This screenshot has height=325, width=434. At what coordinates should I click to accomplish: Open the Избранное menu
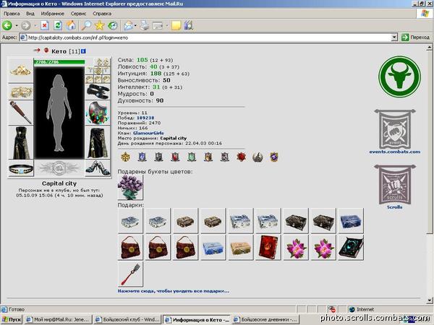tap(52, 14)
